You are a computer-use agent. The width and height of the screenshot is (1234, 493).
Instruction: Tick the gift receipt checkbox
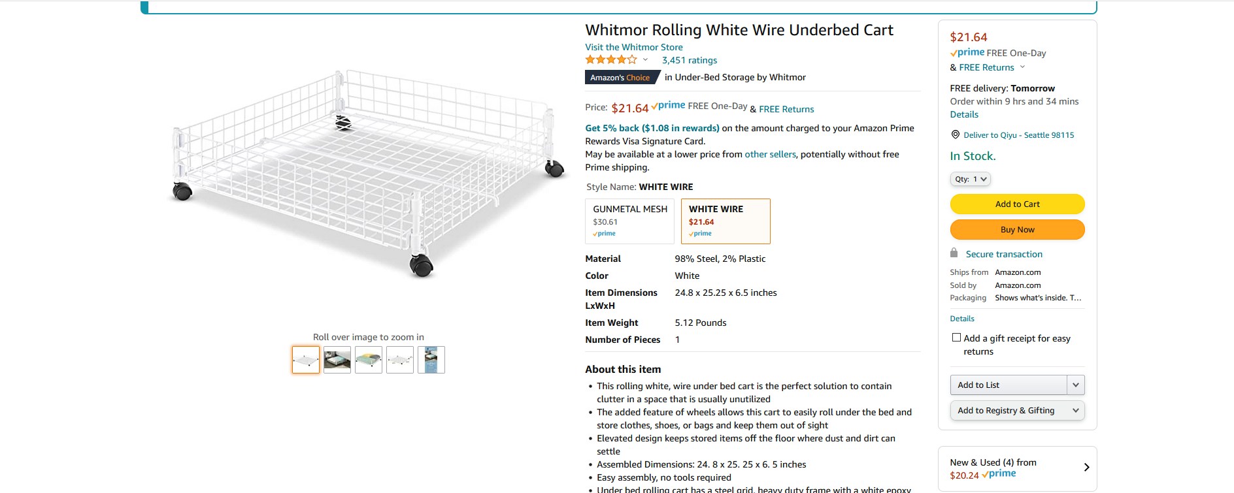(x=956, y=338)
